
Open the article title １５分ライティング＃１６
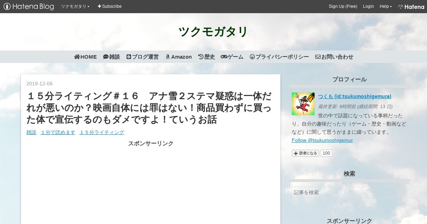coord(148,108)
